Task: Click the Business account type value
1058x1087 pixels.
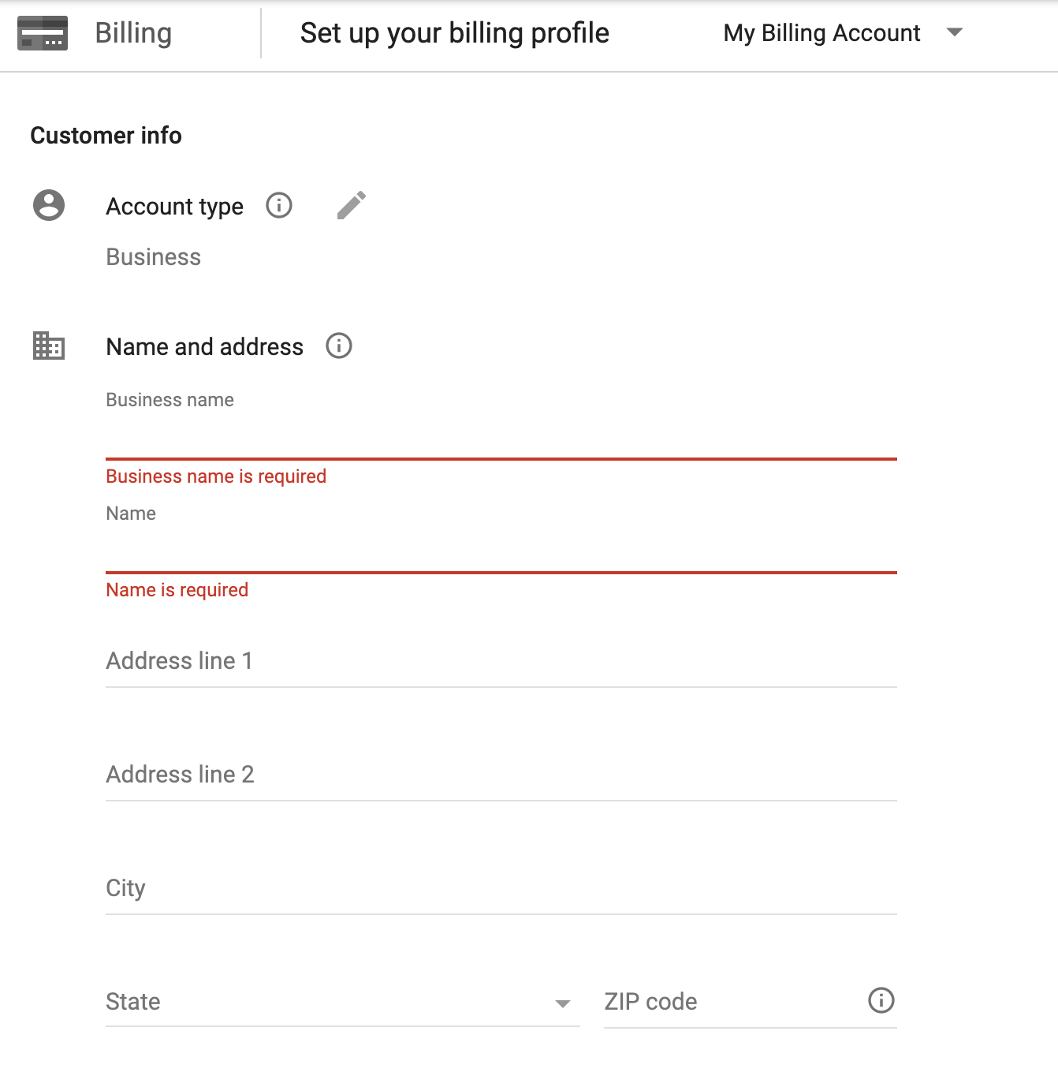Action: [x=154, y=257]
